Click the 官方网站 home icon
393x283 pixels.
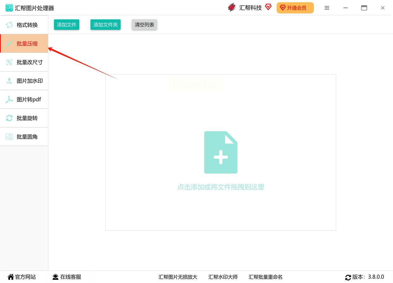11,277
